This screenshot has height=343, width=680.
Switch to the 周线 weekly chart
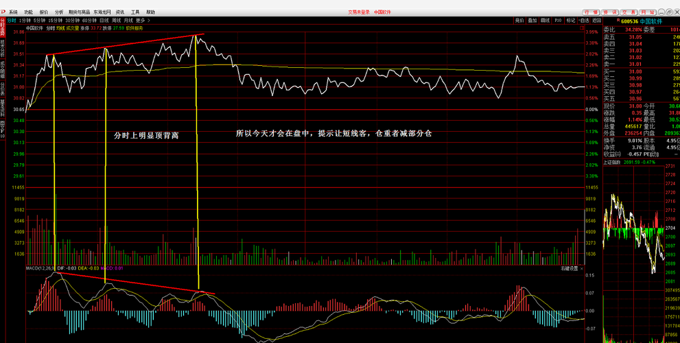[116, 21]
